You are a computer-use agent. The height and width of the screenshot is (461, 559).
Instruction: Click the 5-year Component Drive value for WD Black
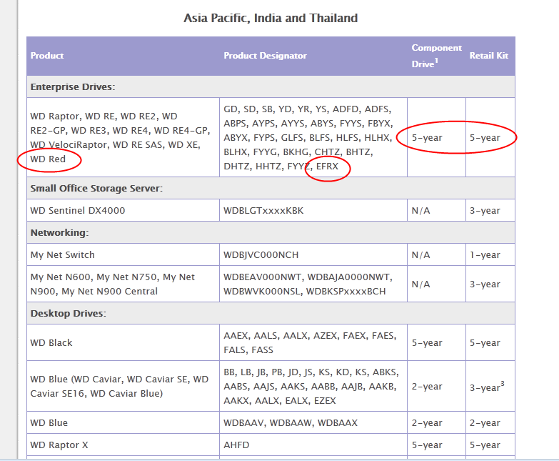(427, 342)
